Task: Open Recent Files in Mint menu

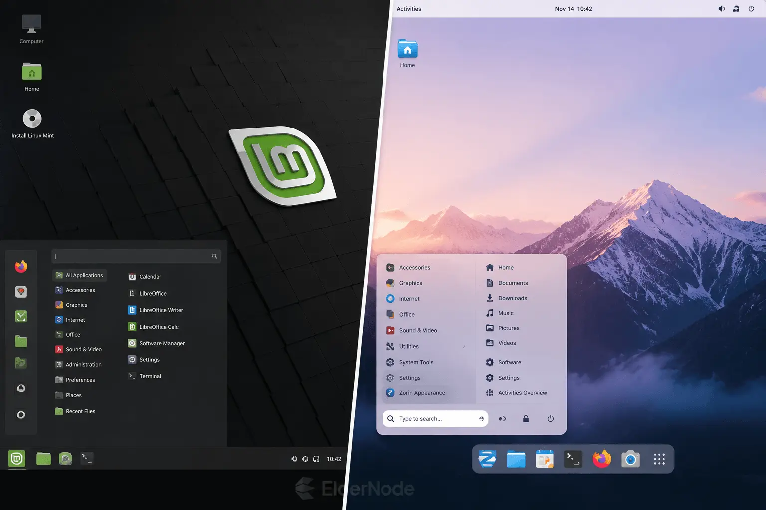Action: coord(75,411)
